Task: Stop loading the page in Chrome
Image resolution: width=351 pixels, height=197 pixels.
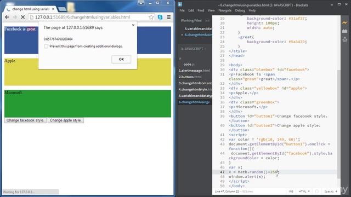Action: click(x=22, y=17)
